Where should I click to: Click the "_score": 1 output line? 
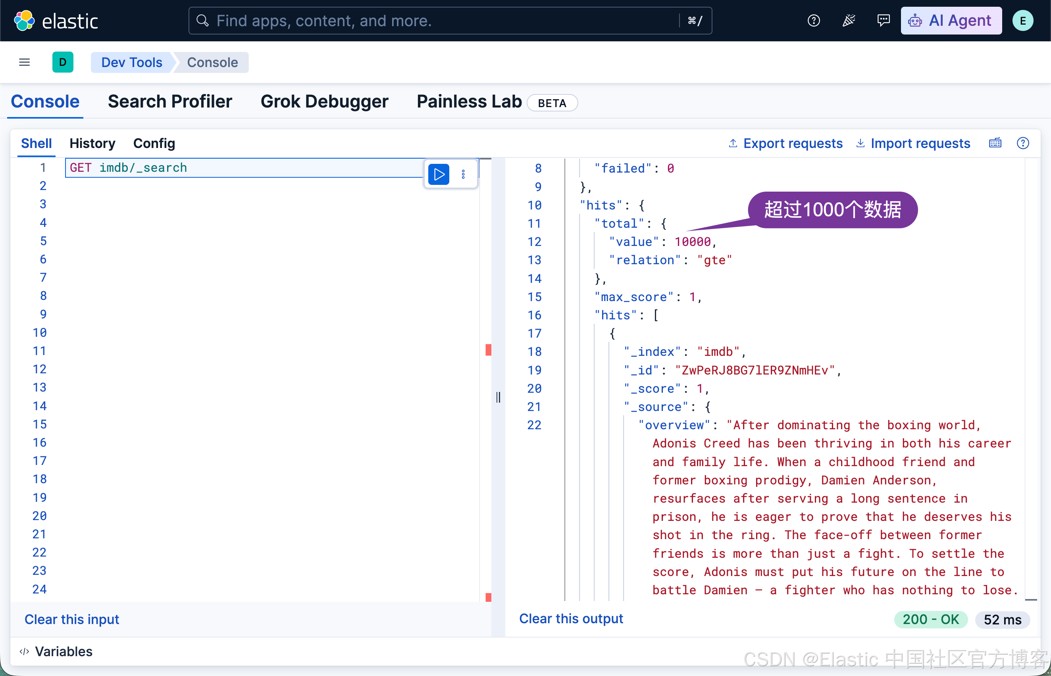pyautogui.click(x=666, y=389)
